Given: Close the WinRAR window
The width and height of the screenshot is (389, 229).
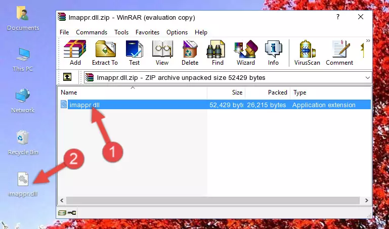Looking at the screenshot, I should click(x=361, y=17).
